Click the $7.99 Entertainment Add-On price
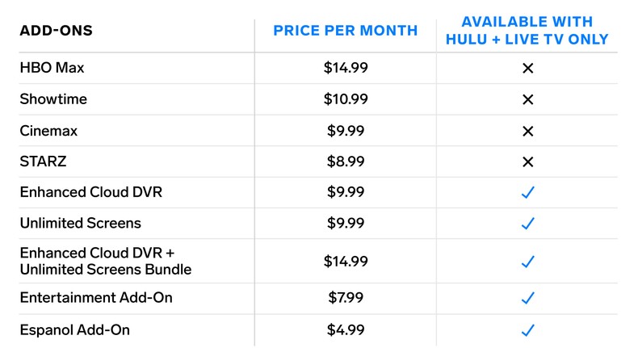Image resolution: width=638 pixels, height=348 pixels. [345, 298]
